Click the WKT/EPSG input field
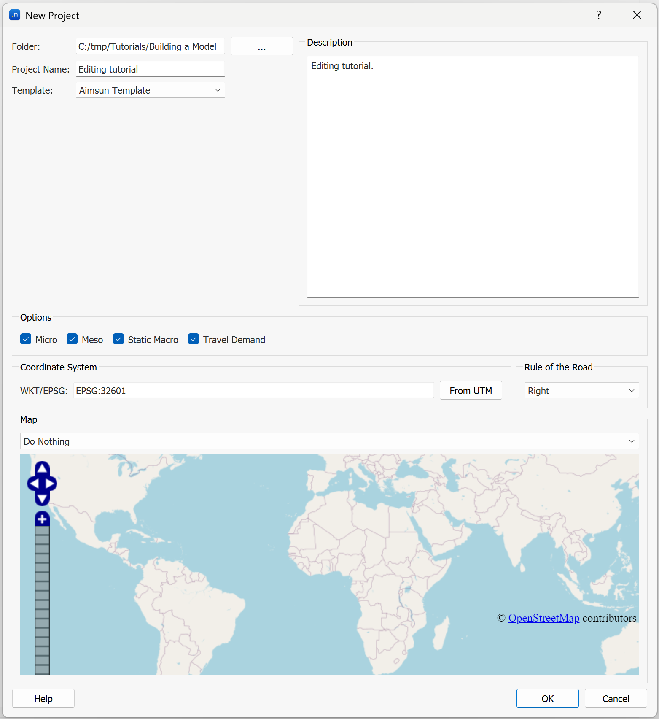 (x=253, y=391)
